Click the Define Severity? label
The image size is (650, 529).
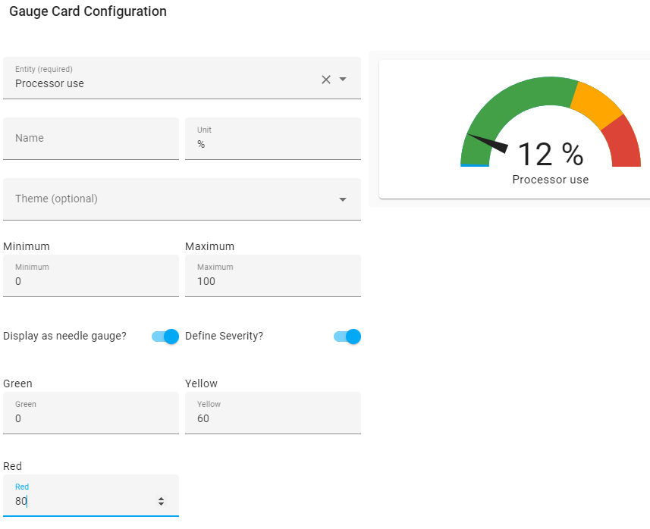(x=225, y=336)
